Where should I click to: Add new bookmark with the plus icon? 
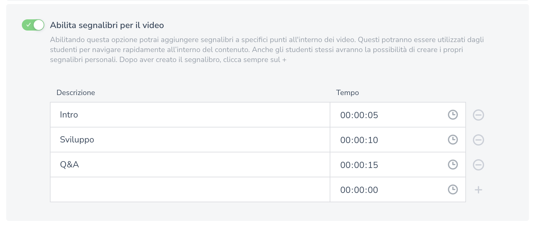pyautogui.click(x=478, y=190)
